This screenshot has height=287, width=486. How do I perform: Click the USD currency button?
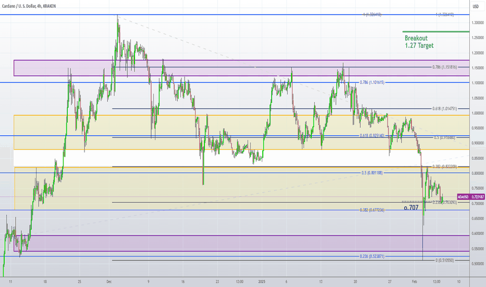(x=476, y=6)
